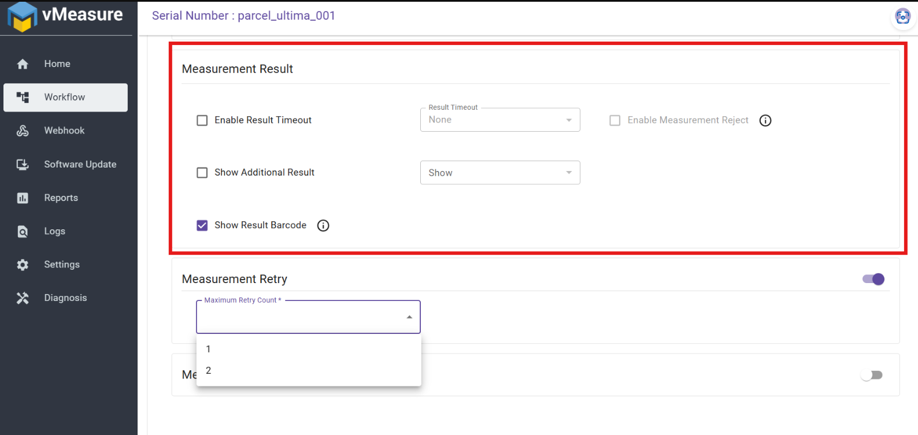Click the Reports chart icon
This screenshot has width=918, height=435.
tap(23, 198)
